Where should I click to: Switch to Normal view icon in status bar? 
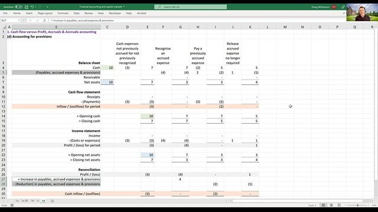click(323, 205)
